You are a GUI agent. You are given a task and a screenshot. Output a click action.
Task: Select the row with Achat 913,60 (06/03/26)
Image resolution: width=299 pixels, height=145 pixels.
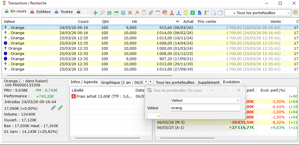[x=150, y=27]
